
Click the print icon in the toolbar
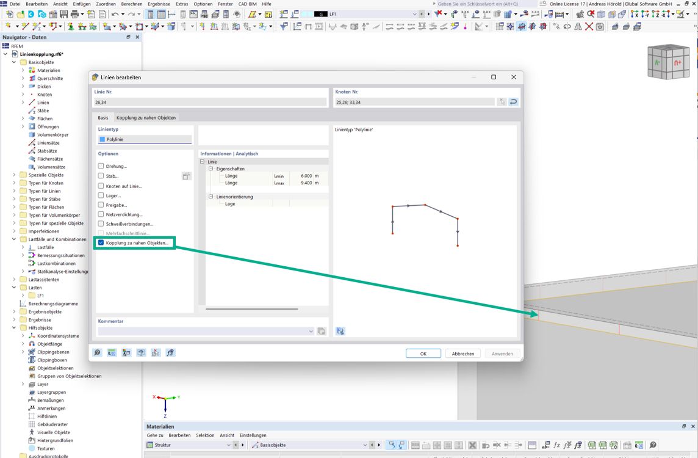pos(75,14)
